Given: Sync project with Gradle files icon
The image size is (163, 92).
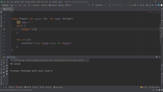Looking at the screenshot, I should coord(147,5).
